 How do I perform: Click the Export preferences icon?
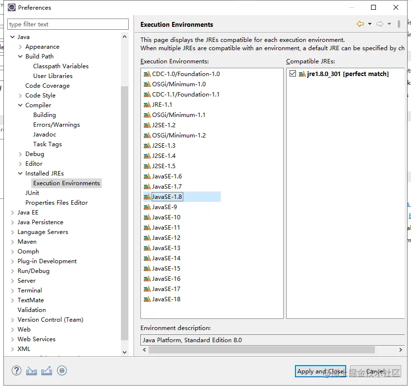[x=47, y=371]
